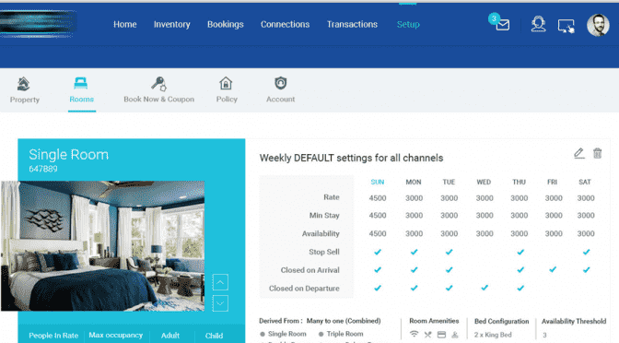Open the Inventory menu
Image resolution: width=619 pixels, height=343 pixels.
171,25
